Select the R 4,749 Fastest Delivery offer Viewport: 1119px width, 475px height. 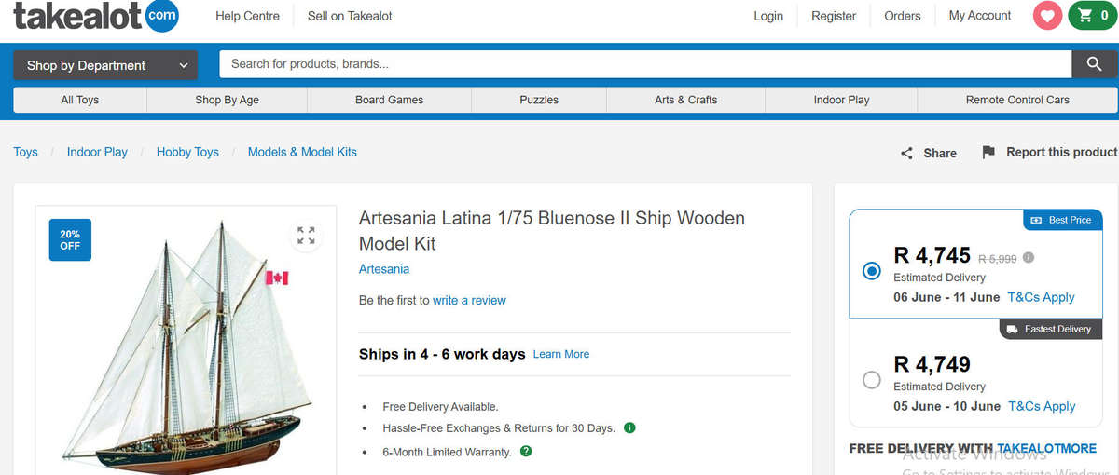click(x=872, y=380)
